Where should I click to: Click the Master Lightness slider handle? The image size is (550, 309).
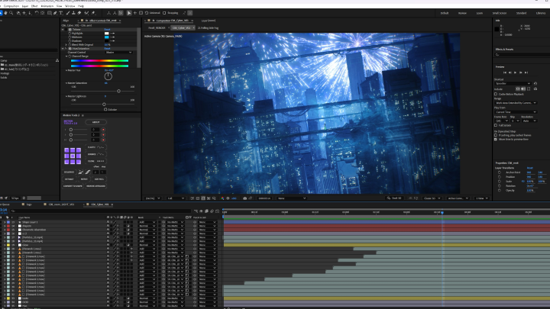104,105
